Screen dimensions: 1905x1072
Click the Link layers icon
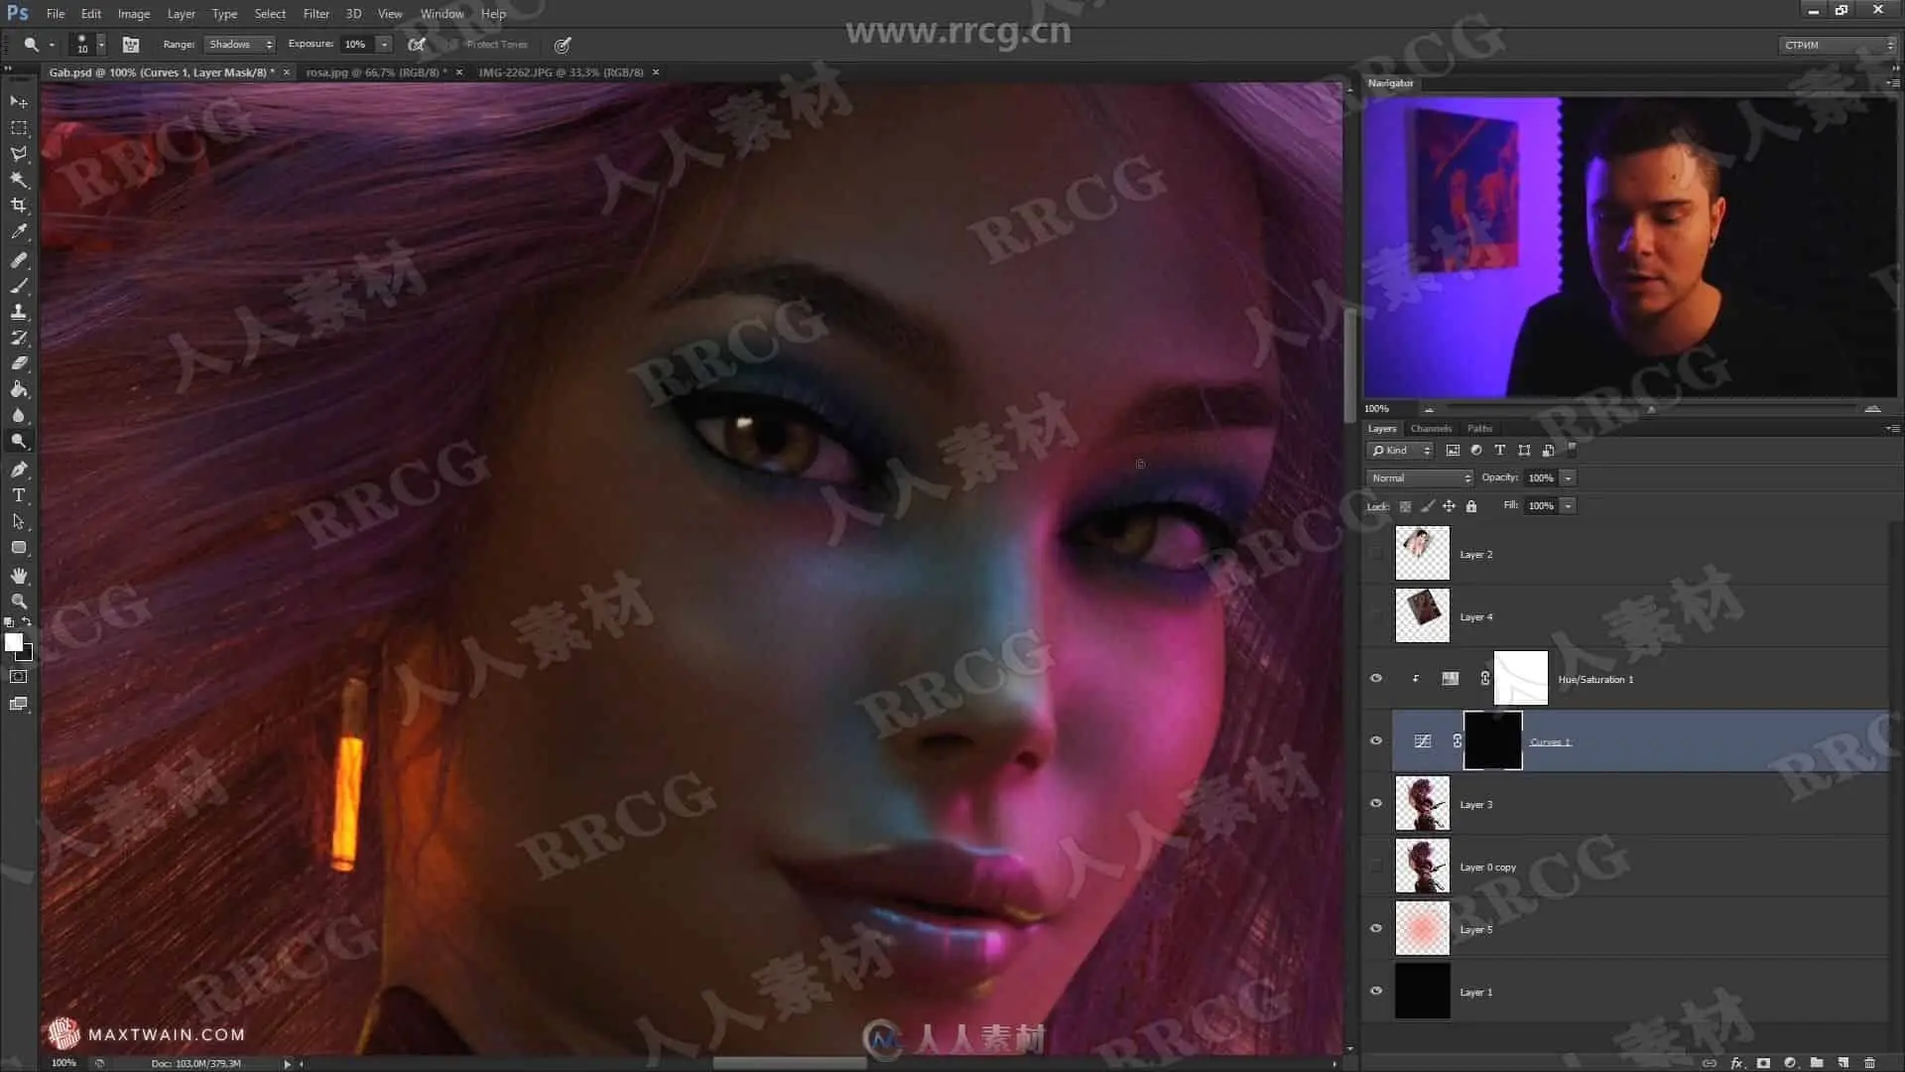coord(1710,1062)
